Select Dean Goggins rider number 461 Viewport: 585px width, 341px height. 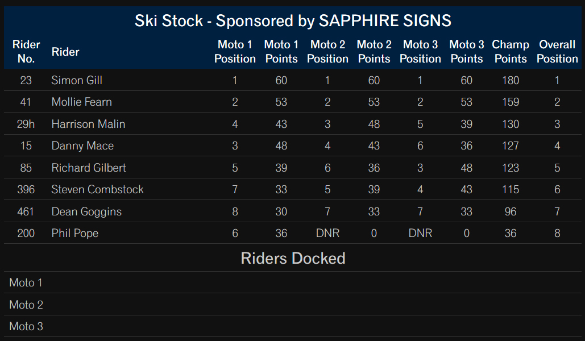click(x=26, y=211)
